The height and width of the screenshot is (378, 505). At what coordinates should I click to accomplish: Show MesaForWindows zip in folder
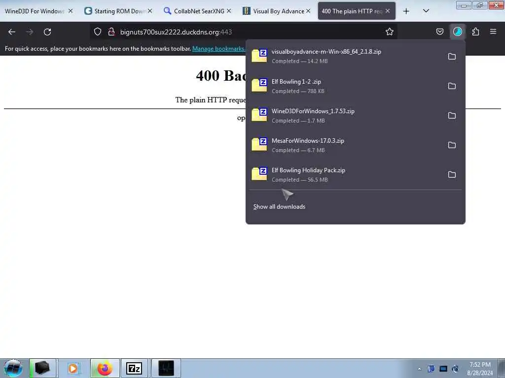coord(452,145)
